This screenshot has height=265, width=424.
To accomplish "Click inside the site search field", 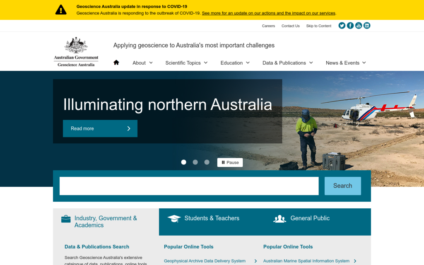I will [x=189, y=185].
